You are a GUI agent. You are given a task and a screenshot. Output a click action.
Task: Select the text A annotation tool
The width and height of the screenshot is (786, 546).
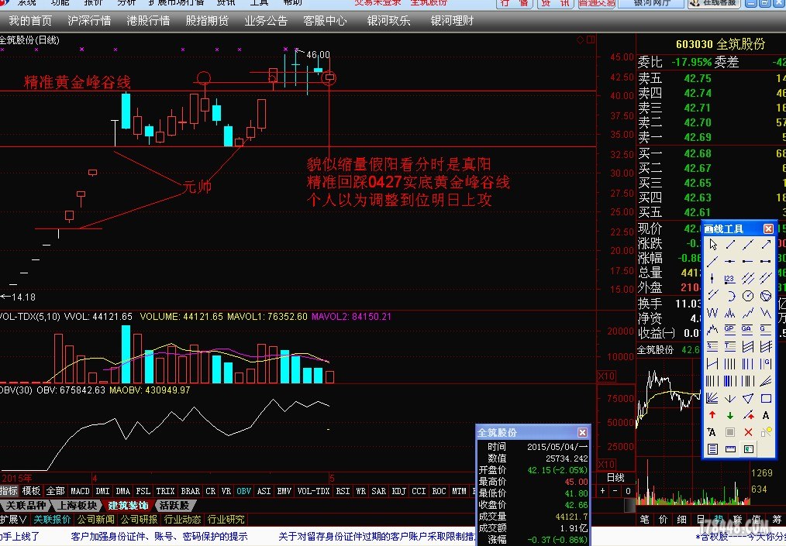pos(766,415)
